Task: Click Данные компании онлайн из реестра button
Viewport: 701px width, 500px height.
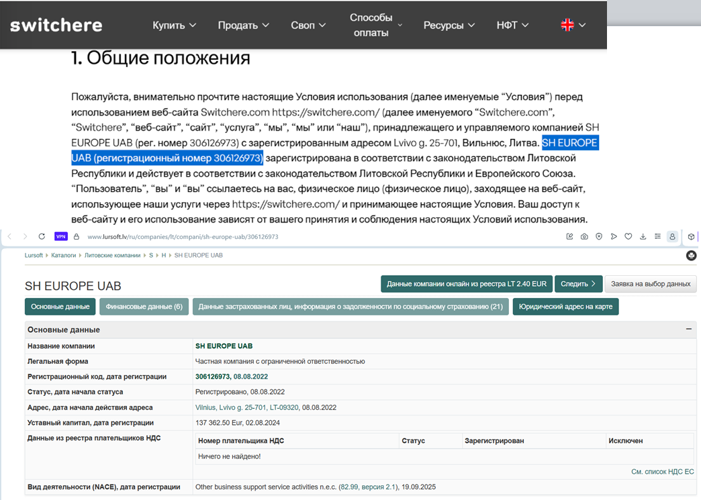Action: click(466, 284)
